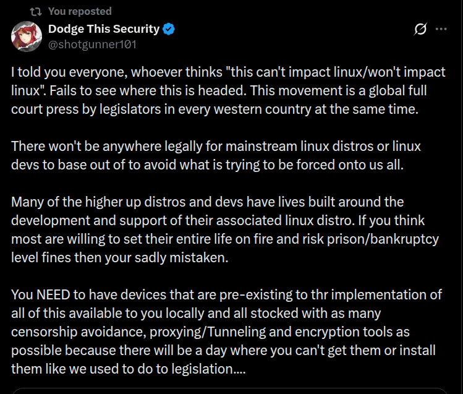Open Dodge This Security profile avatar
Viewport: 463px width, 394px height.
[27, 37]
